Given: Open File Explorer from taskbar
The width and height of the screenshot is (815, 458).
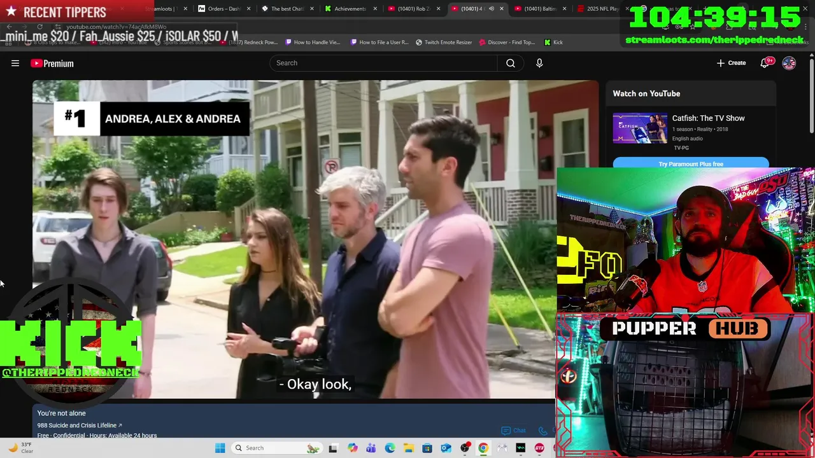Looking at the screenshot, I should [408, 448].
